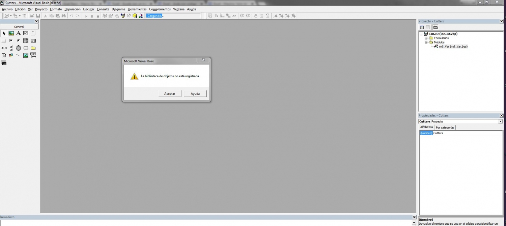
Task: Open the Edición menu
Action: [x=20, y=9]
